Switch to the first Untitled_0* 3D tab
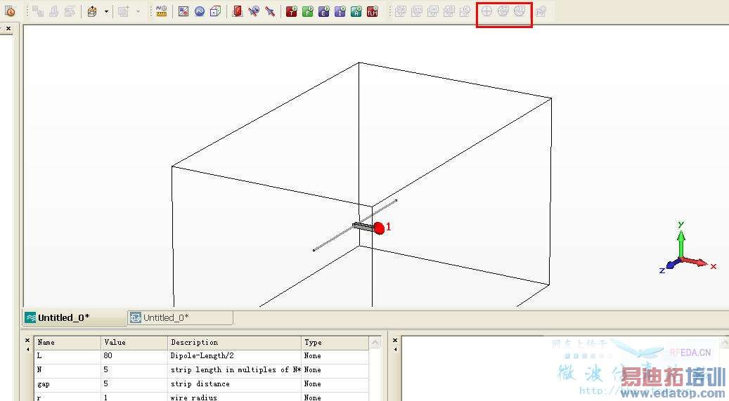This screenshot has width=729, height=401. coord(75,318)
